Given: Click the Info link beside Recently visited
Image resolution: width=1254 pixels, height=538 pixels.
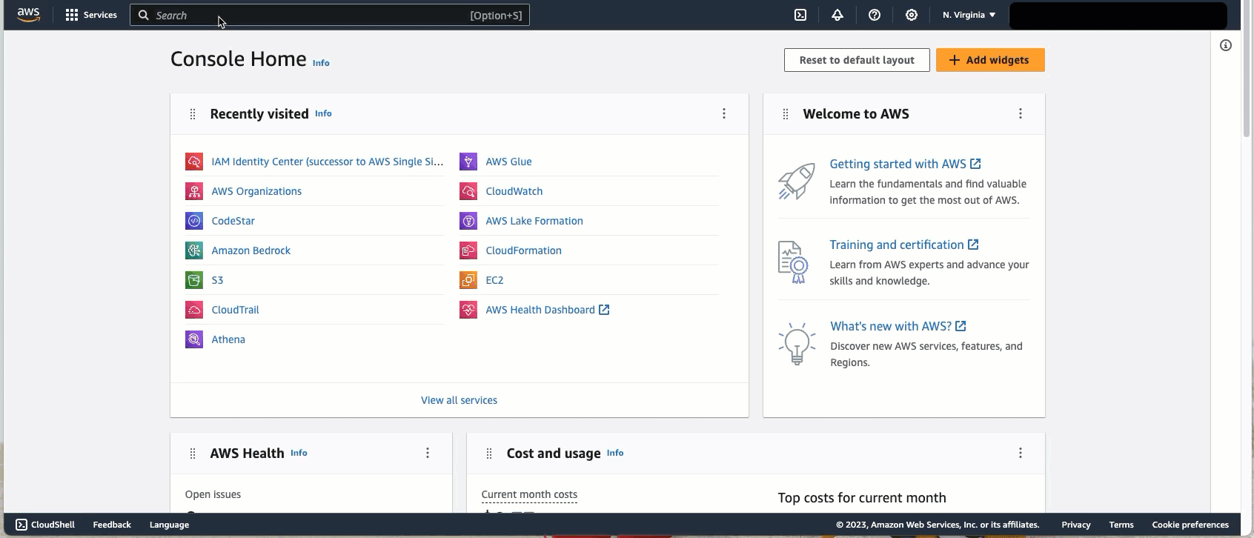Looking at the screenshot, I should point(323,113).
